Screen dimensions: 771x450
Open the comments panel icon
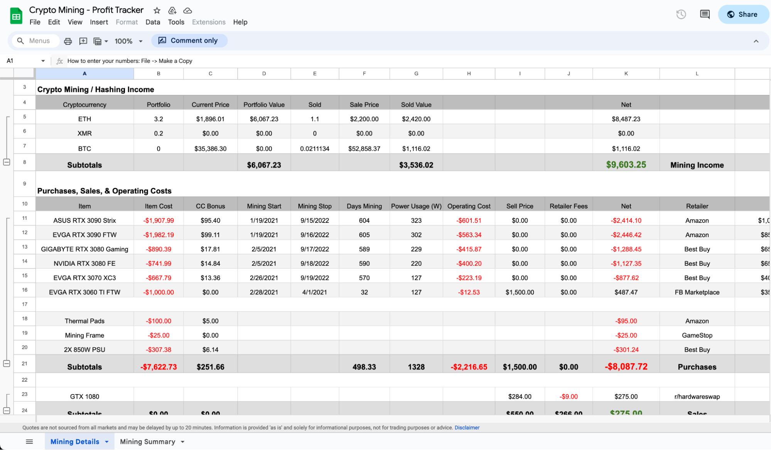(705, 14)
